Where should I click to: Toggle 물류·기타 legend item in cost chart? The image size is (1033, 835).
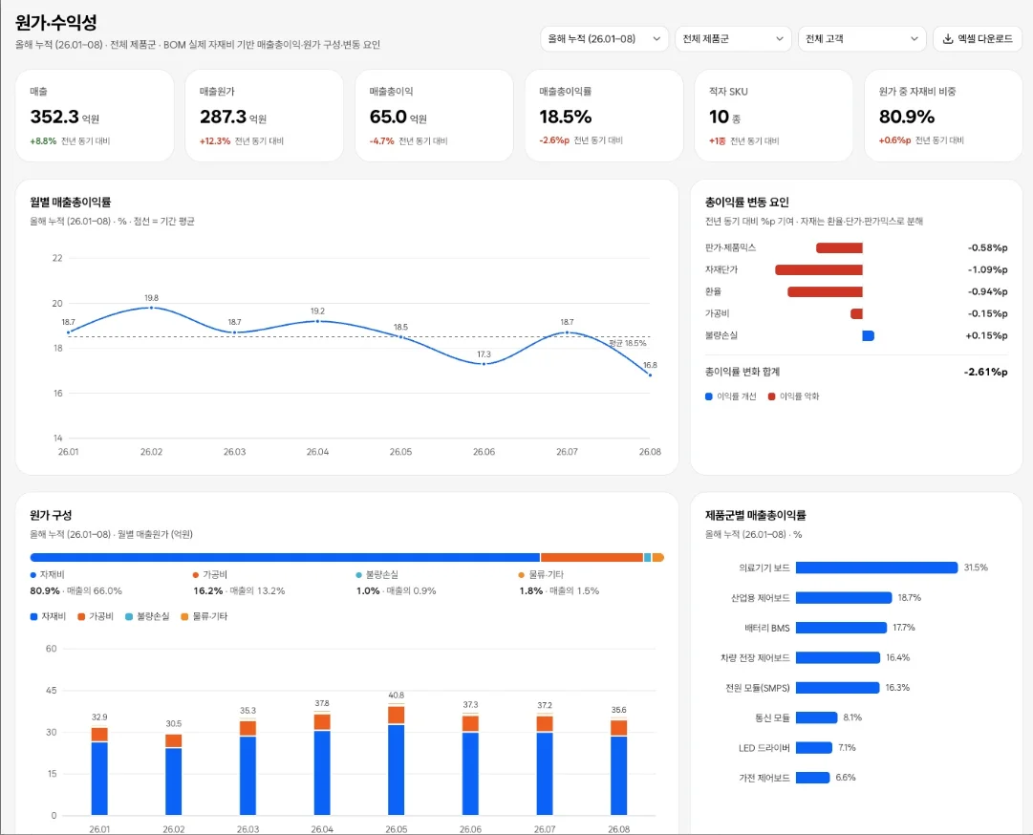(x=204, y=616)
